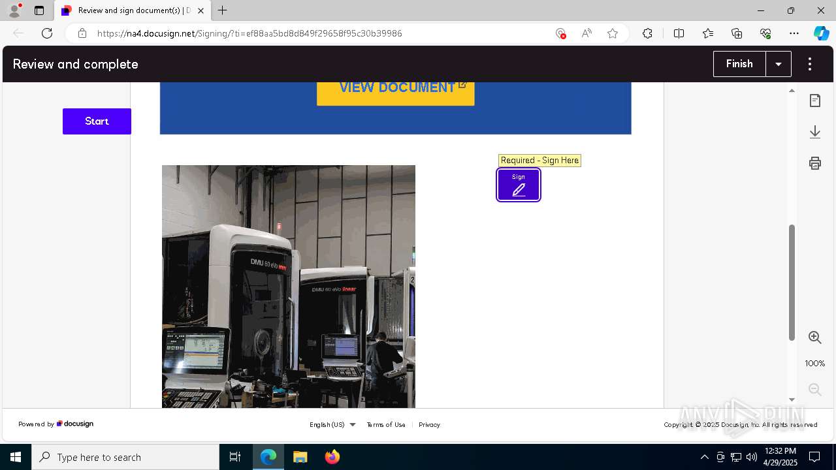The height and width of the screenshot is (470, 836).
Task: Open the Favorites list icon
Action: click(708, 33)
